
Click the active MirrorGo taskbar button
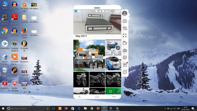click(104, 108)
